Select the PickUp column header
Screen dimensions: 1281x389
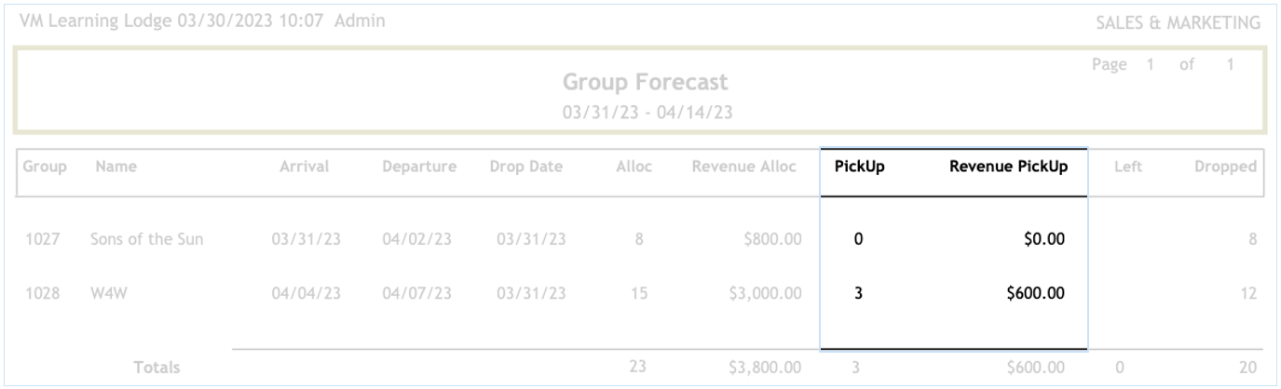(859, 168)
